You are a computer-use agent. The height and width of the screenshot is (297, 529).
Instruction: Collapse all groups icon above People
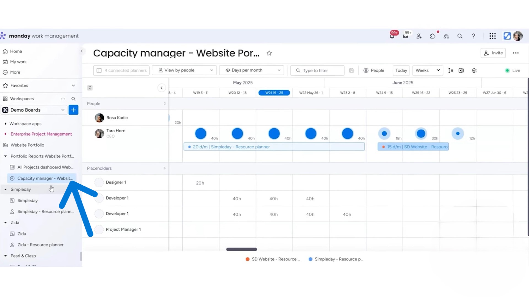pyautogui.click(x=90, y=88)
